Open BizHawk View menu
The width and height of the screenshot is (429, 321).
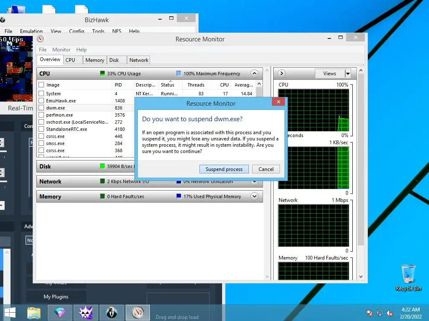56,31
